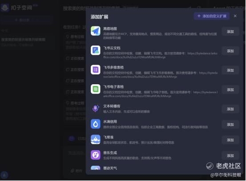Add the 飞常准 flight extension
The image size is (246, 181).
(230, 140)
